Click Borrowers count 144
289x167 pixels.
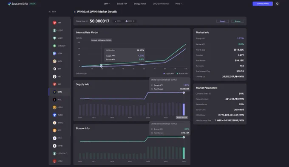click(x=242, y=66)
